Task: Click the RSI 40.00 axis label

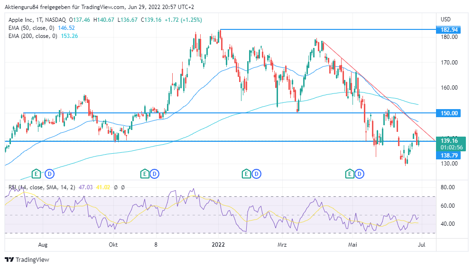Action: coord(448,224)
